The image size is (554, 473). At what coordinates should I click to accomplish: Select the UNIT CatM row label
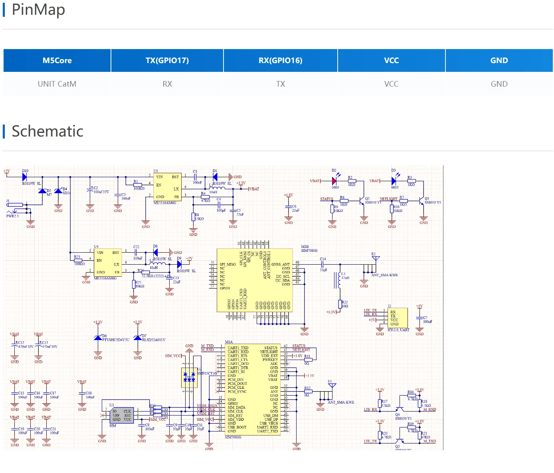pyautogui.click(x=57, y=84)
